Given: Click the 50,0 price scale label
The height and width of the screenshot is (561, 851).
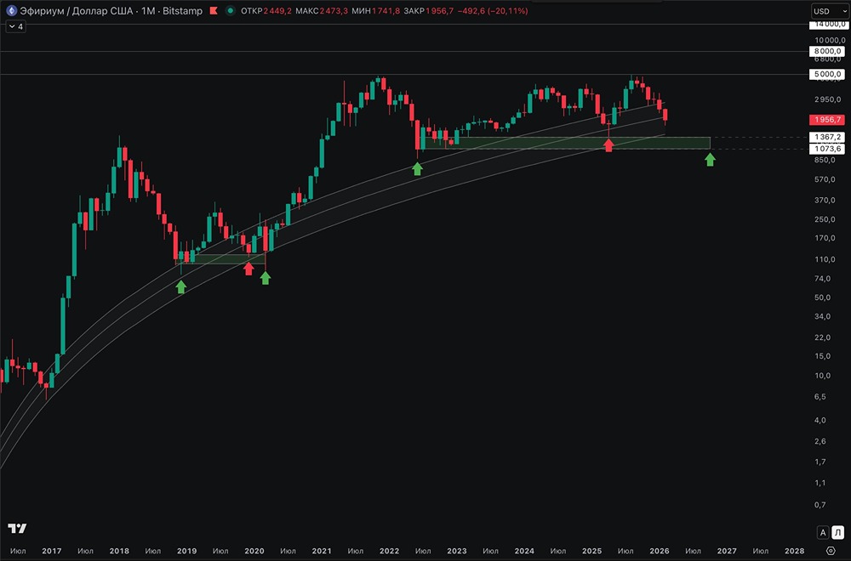Looking at the screenshot, I should [822, 297].
